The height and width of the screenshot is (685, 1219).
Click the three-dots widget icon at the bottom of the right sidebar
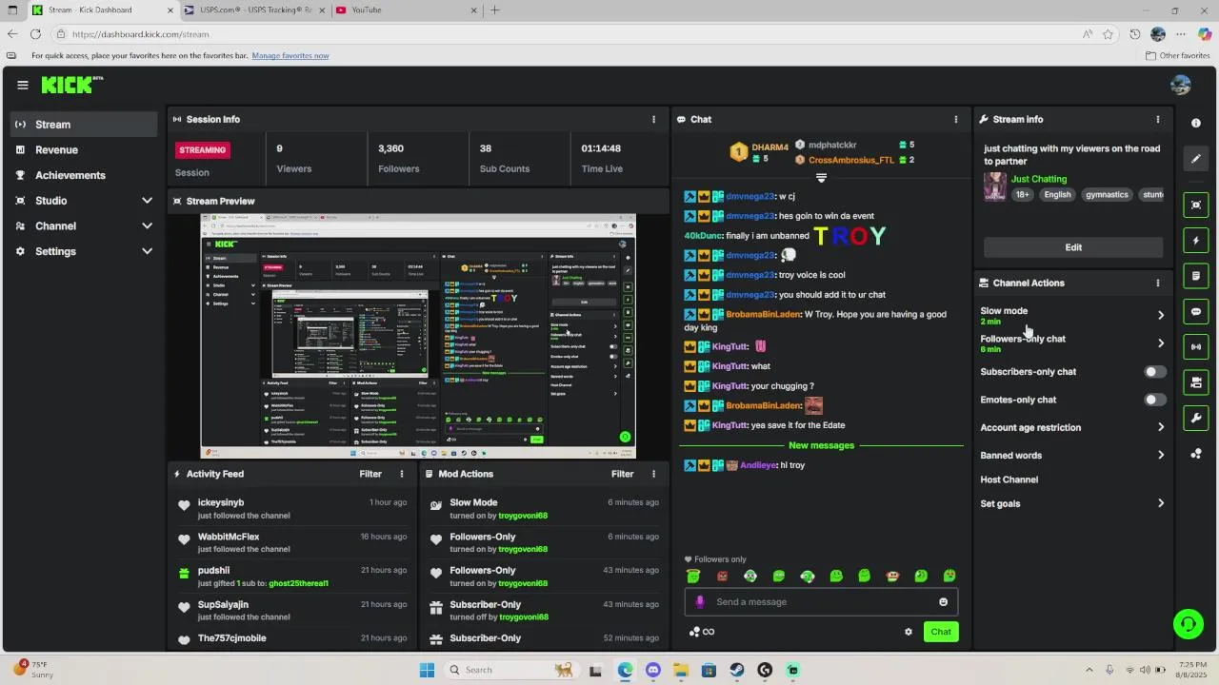pyautogui.click(x=1196, y=454)
